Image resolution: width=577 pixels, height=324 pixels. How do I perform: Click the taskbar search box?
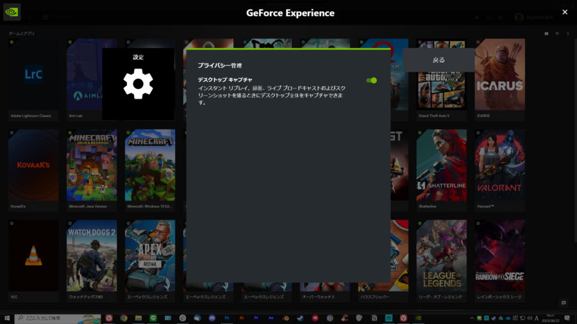(x=58, y=318)
